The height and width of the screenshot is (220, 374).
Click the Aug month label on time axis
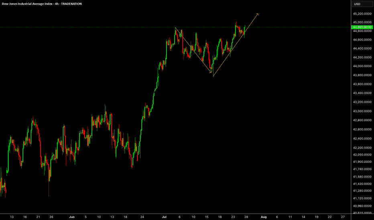pos(264,217)
